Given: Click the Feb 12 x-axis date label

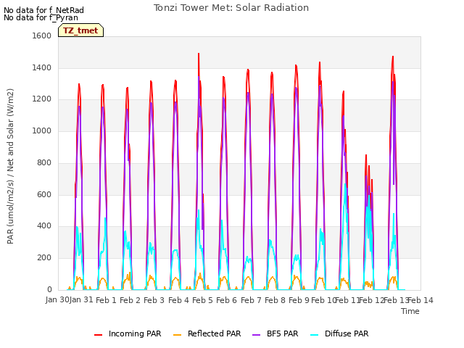Looking at the screenshot, I should pos(371,300).
